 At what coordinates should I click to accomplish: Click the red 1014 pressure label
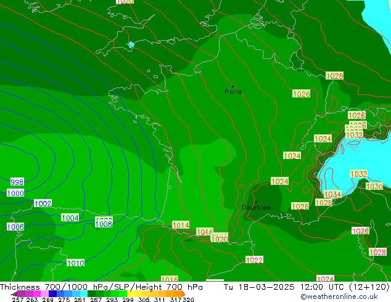(181, 225)
